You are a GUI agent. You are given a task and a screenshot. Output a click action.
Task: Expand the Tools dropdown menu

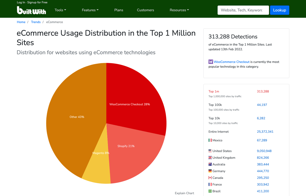tap(60, 10)
